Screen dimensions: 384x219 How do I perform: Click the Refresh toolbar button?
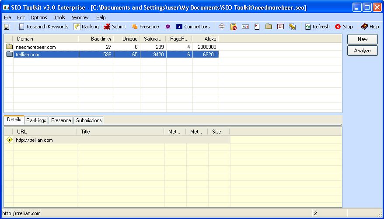317,27
